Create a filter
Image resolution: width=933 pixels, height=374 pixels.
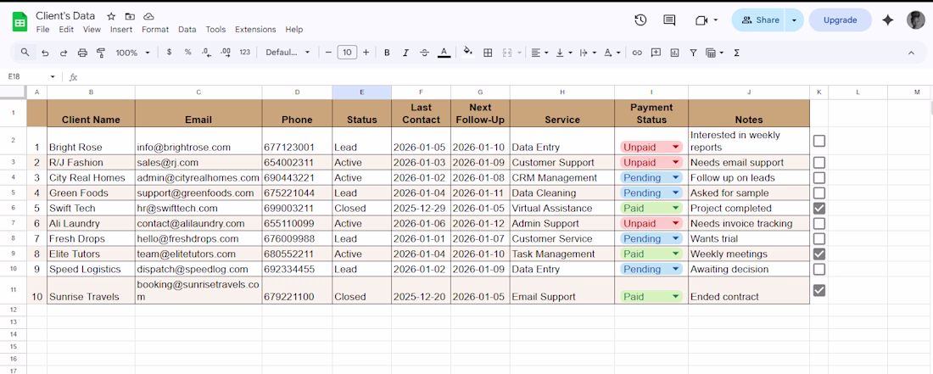tap(693, 53)
